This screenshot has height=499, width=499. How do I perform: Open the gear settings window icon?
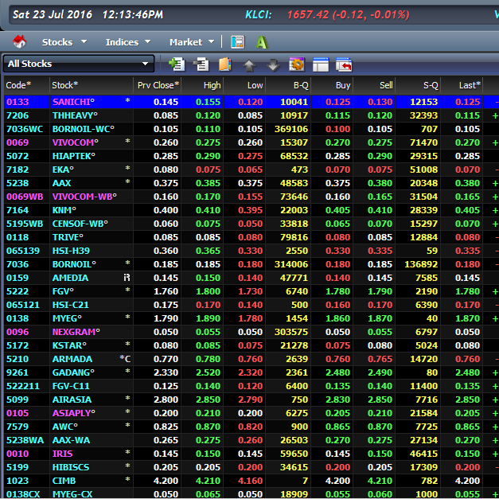[x=297, y=64]
